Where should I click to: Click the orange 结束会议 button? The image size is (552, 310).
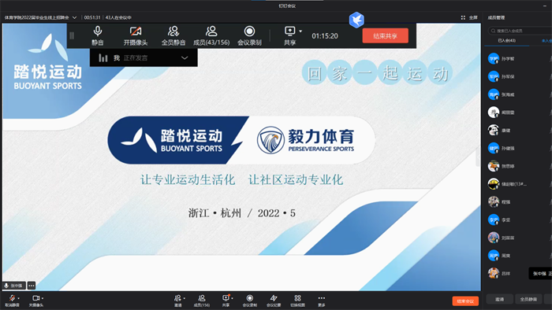465,301
